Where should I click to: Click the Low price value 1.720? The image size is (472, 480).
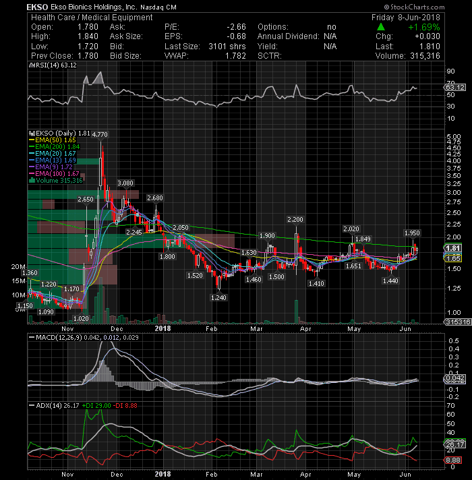point(88,47)
